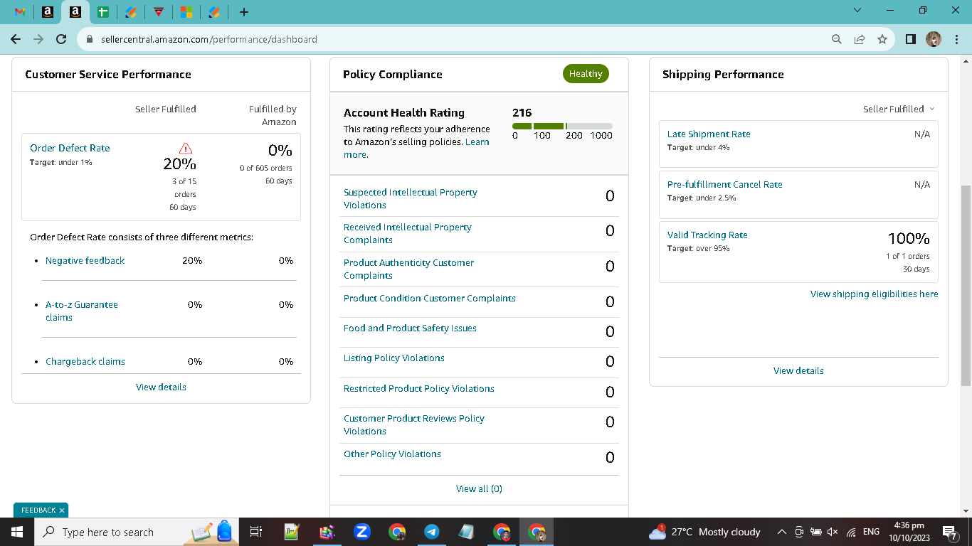Open Food and Product Safety Issues
The image size is (972, 546).
coord(410,328)
